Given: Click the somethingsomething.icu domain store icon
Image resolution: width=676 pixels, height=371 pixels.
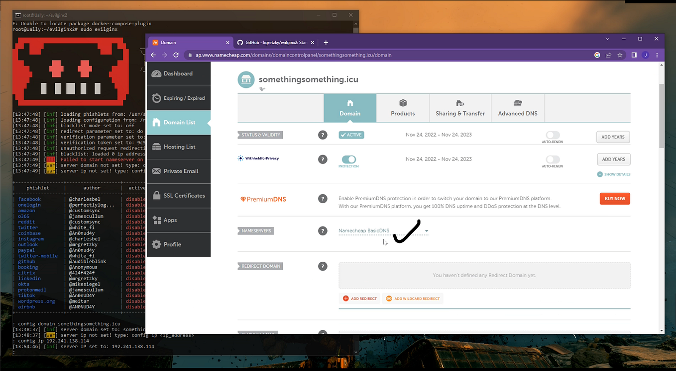Looking at the screenshot, I should [246, 79].
